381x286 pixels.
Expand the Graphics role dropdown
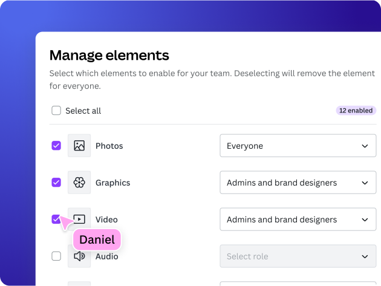click(298, 183)
